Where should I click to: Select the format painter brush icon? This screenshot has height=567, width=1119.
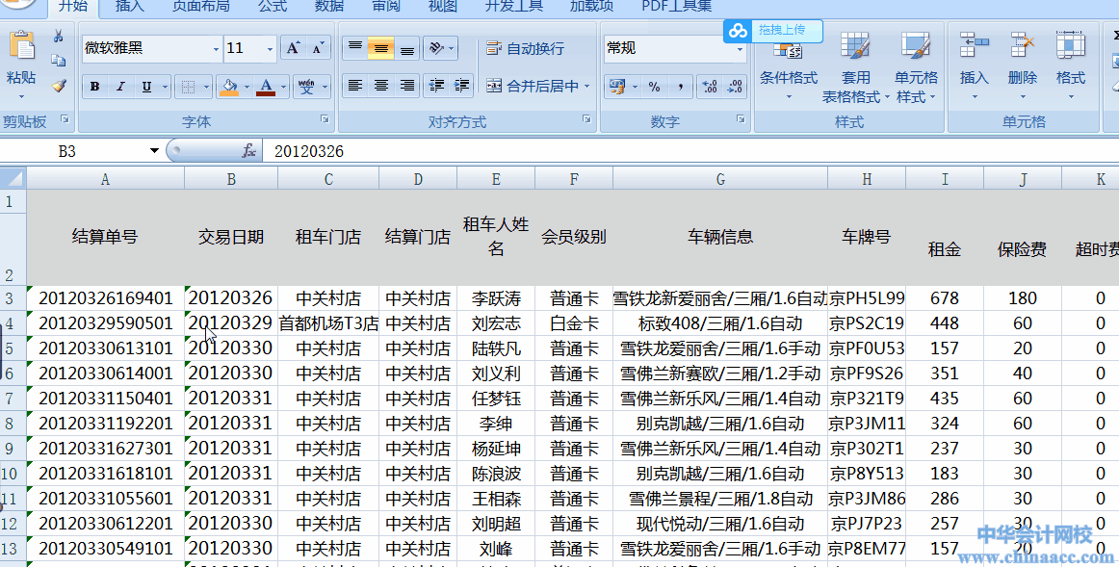tap(60, 87)
